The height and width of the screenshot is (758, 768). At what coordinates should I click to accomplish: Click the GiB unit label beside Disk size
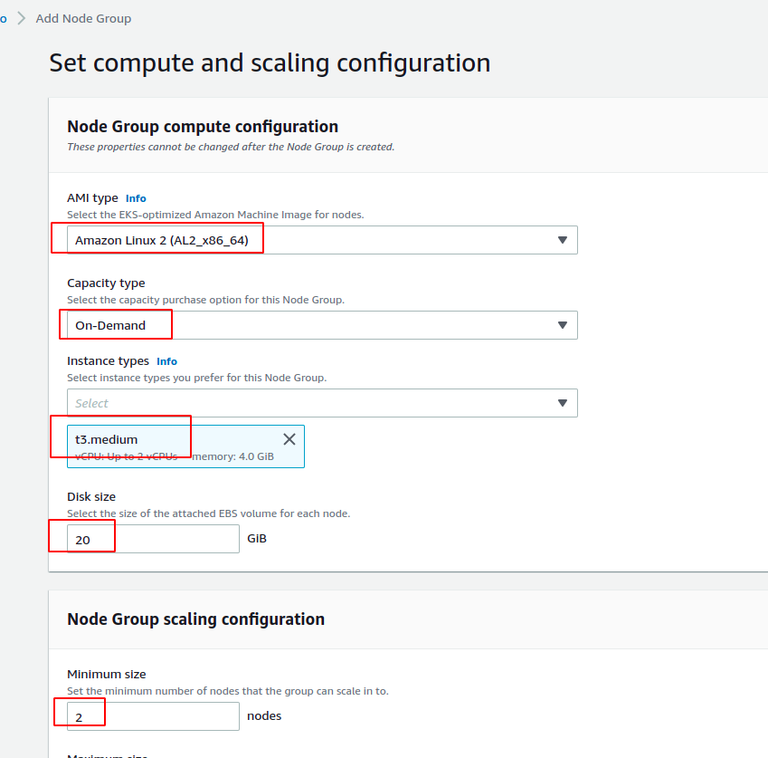(x=258, y=538)
